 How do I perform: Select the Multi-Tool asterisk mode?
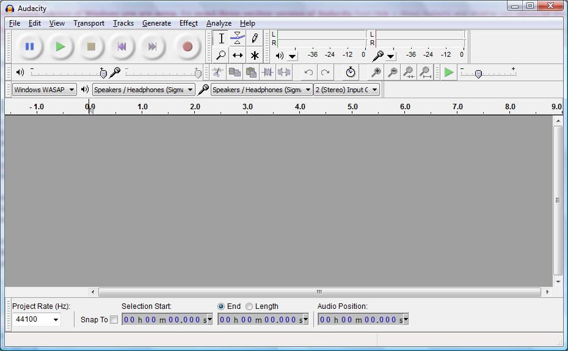pyautogui.click(x=255, y=55)
